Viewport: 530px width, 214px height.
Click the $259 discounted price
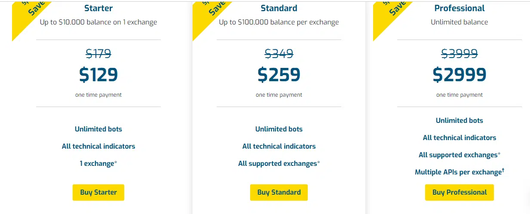279,75
